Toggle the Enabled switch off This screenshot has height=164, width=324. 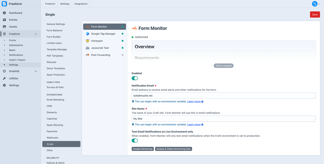[x=135, y=78]
